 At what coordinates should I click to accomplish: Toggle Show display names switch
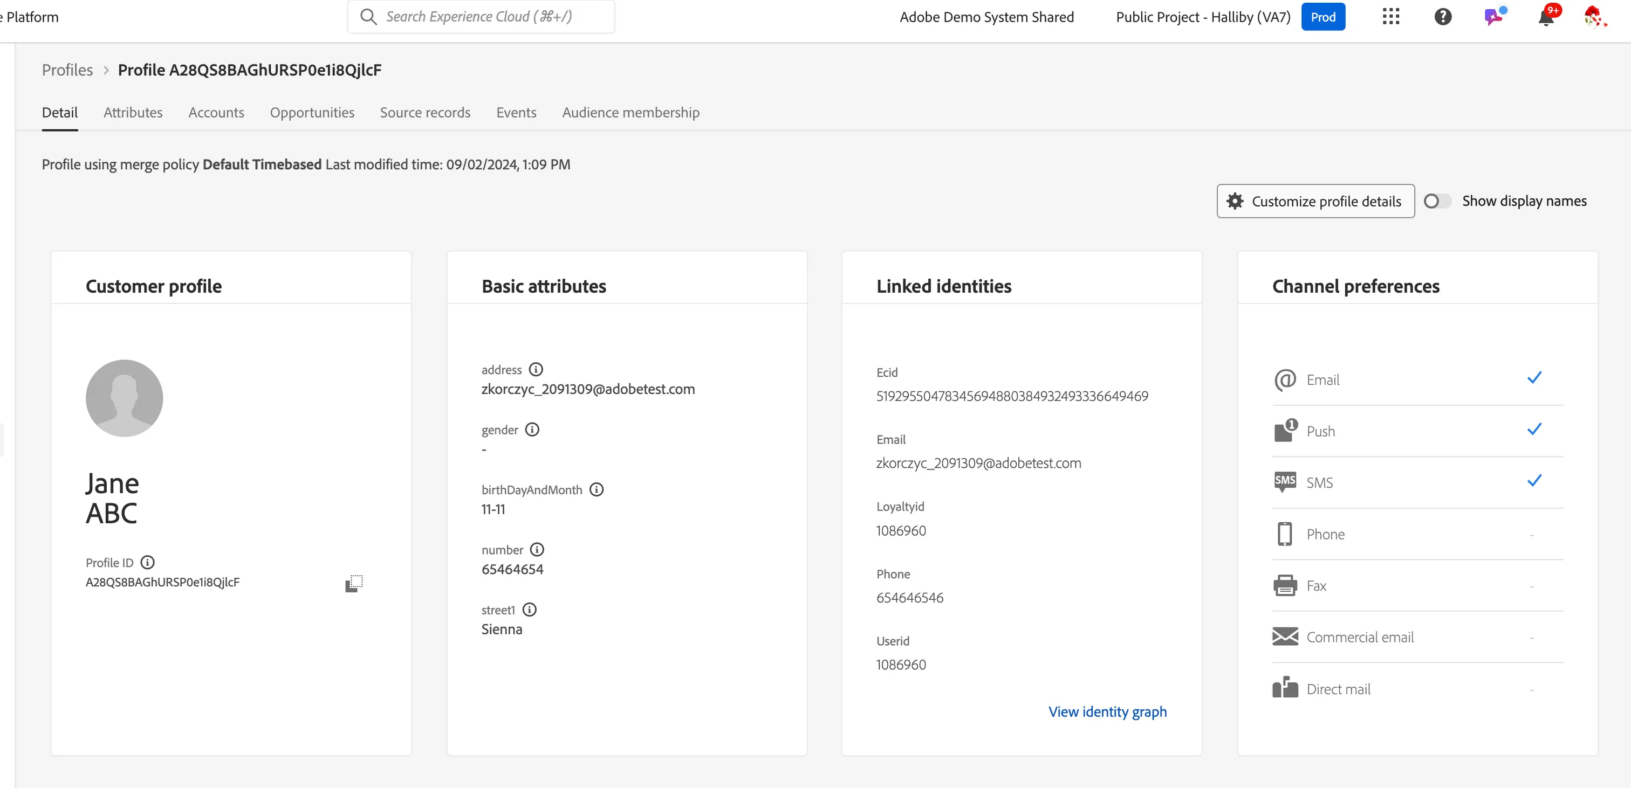pos(1437,201)
